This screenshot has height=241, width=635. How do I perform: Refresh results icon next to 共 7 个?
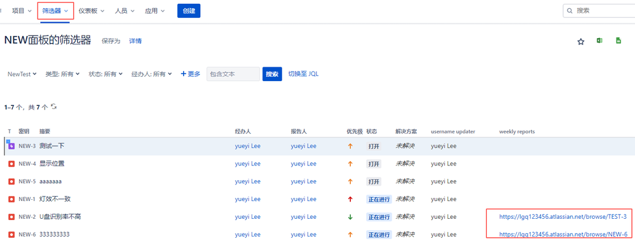[x=53, y=107]
